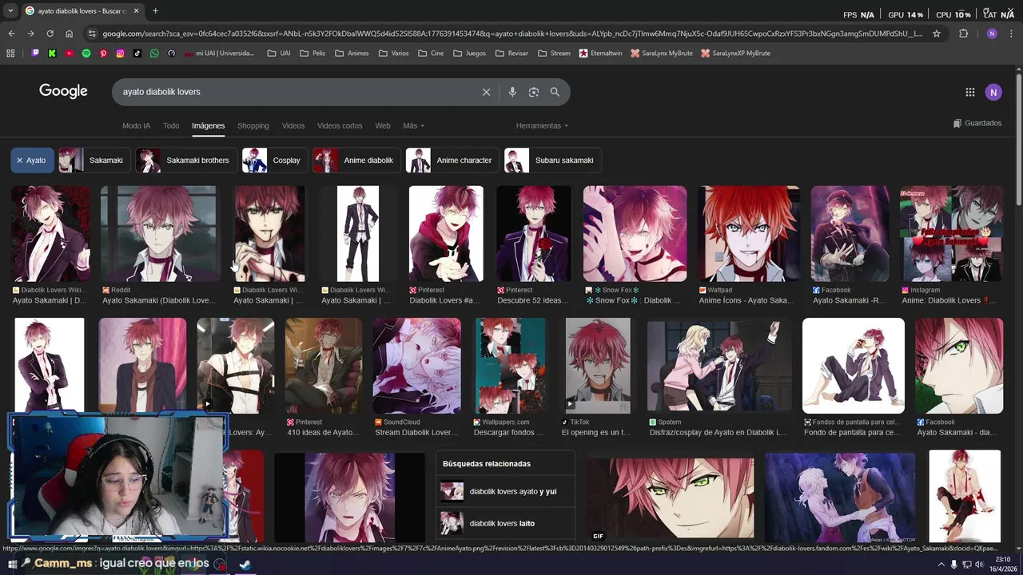
Task: Open the UAI bookmarks folder
Action: tap(278, 54)
